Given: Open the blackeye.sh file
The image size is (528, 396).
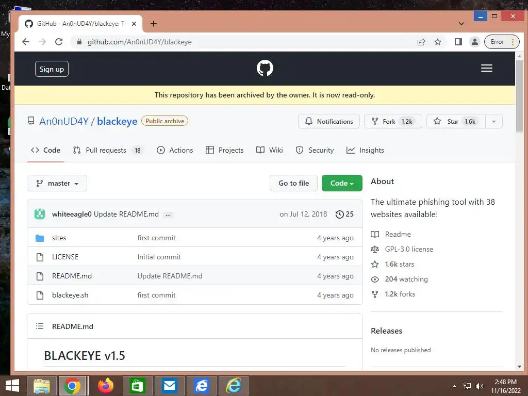Looking at the screenshot, I should tap(70, 295).
